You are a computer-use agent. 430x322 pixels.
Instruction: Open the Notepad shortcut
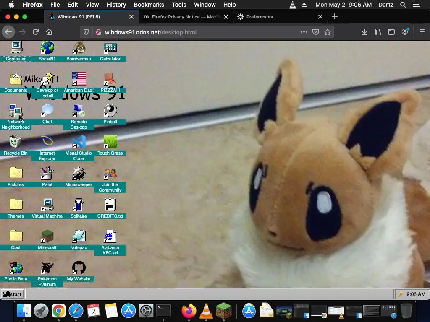(79, 240)
